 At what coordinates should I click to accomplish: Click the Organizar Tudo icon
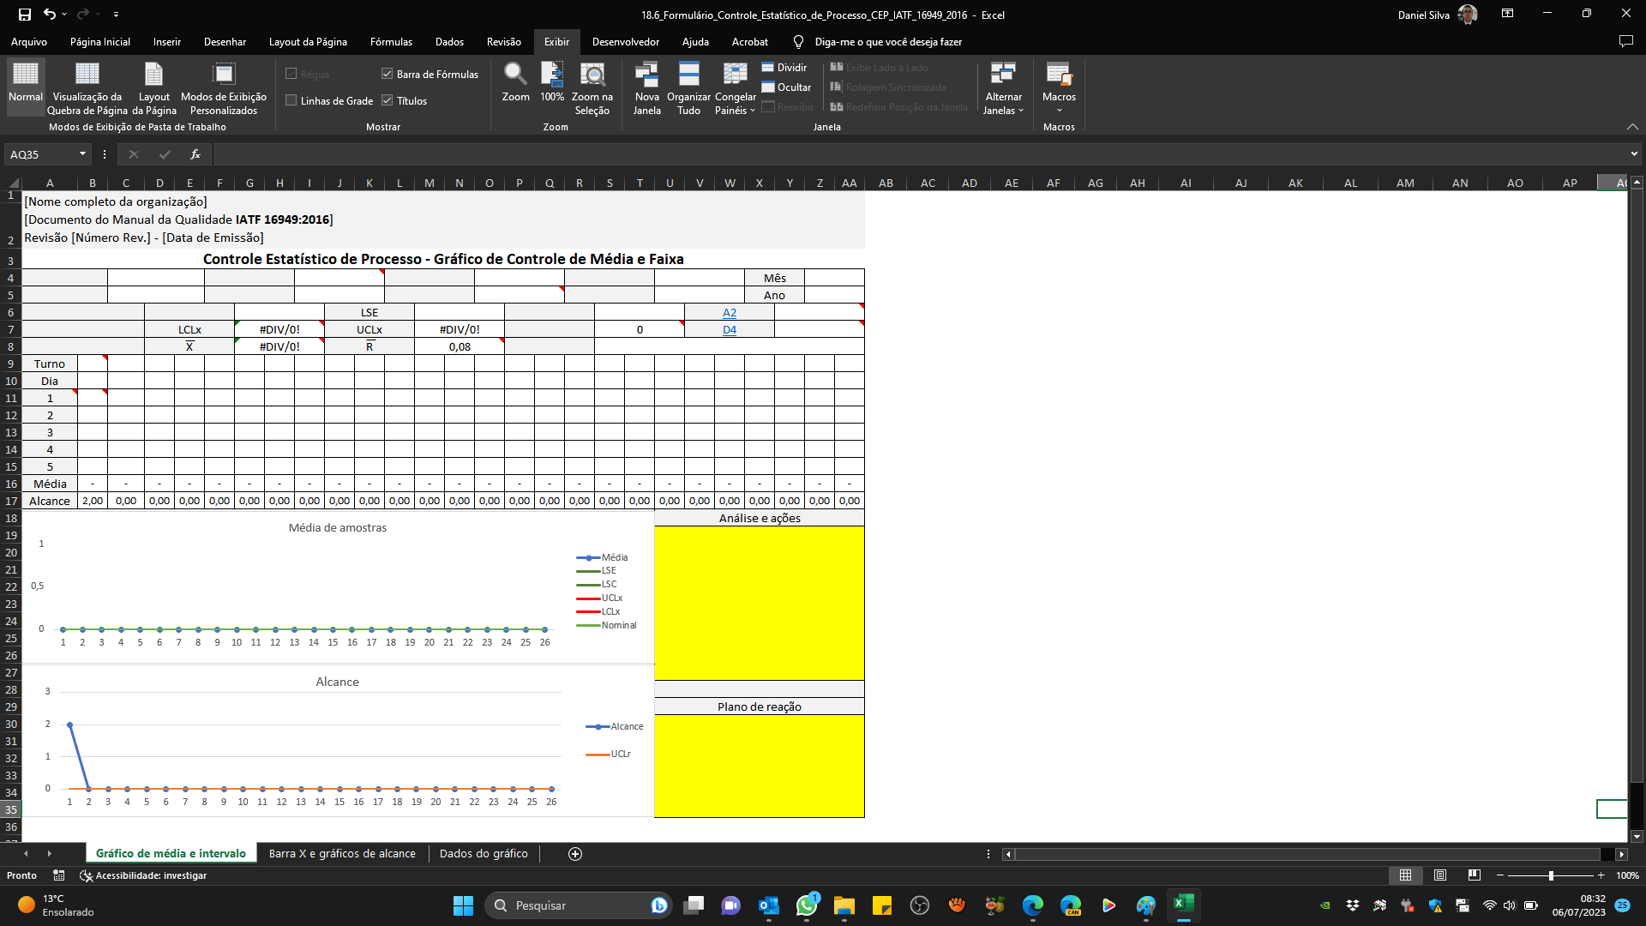coord(688,83)
